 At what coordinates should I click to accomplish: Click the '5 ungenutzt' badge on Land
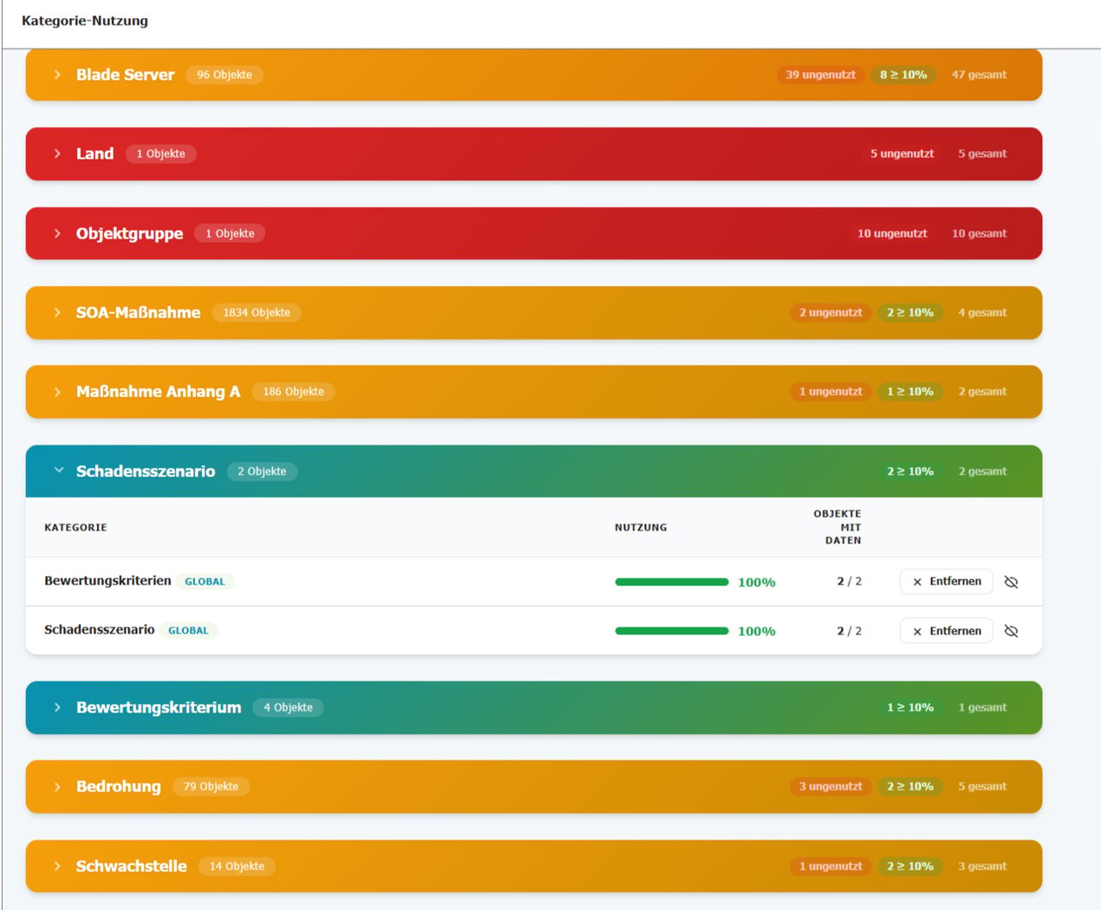(x=902, y=153)
